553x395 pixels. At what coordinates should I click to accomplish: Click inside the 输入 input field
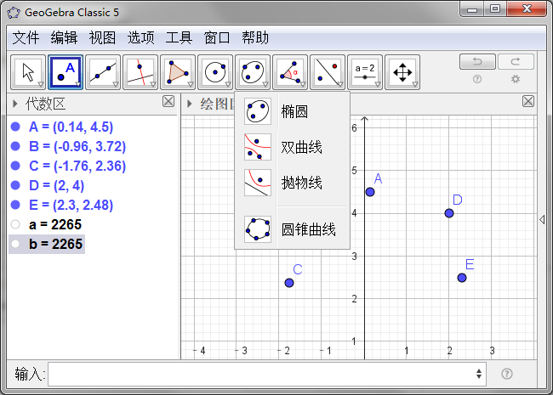click(267, 374)
